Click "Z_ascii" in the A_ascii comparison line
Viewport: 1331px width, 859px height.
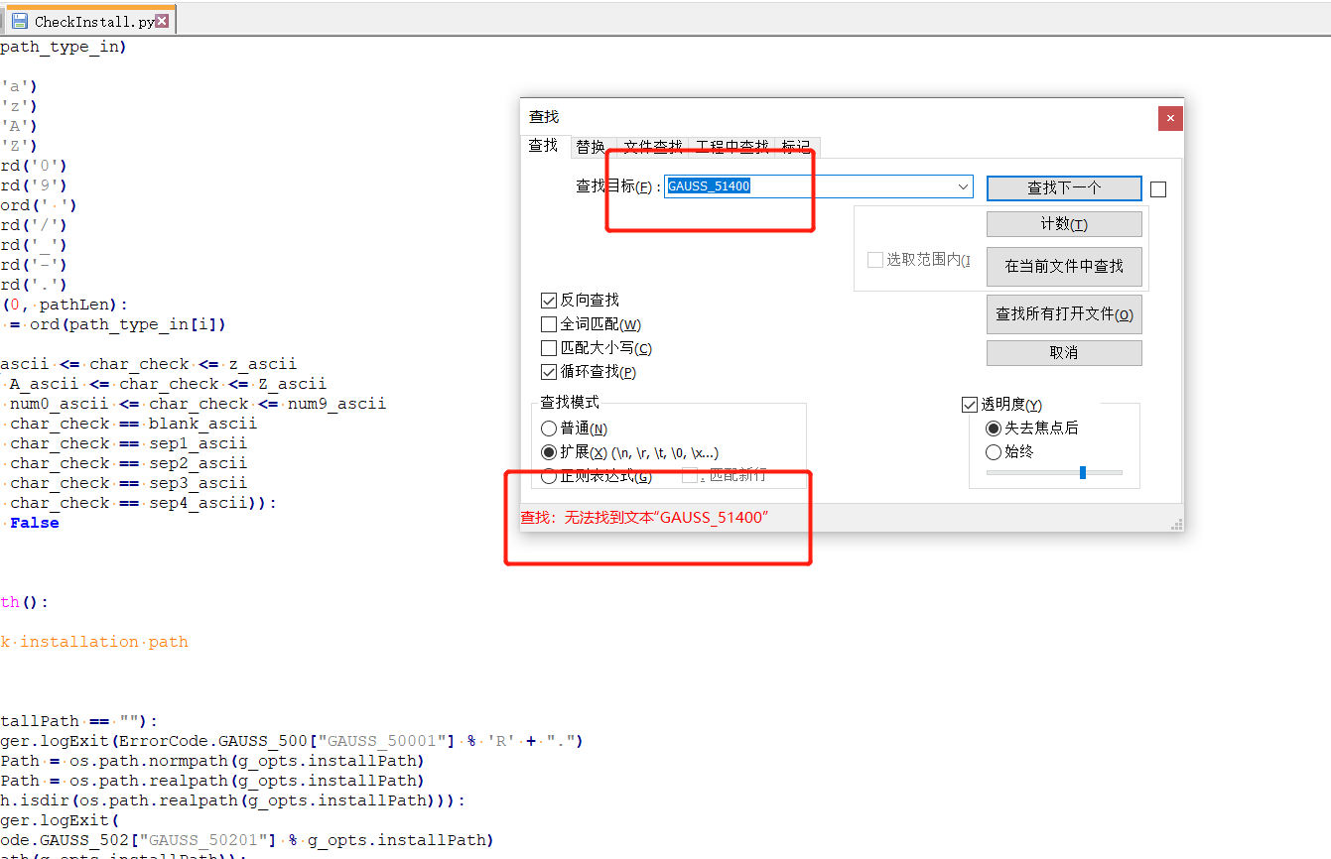[x=292, y=384]
